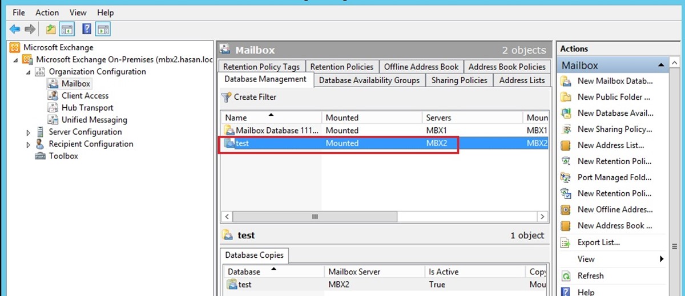
Task: Click the Microsoft Exchange root icon
Action: coord(15,47)
